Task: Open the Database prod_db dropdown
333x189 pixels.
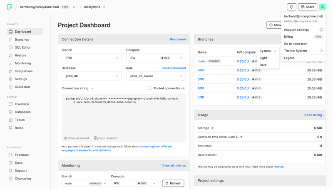Action: coord(91,76)
